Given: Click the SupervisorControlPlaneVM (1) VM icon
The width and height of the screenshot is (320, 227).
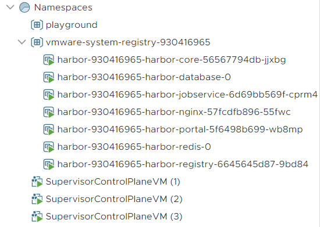Looking at the screenshot, I should click(x=37, y=182).
